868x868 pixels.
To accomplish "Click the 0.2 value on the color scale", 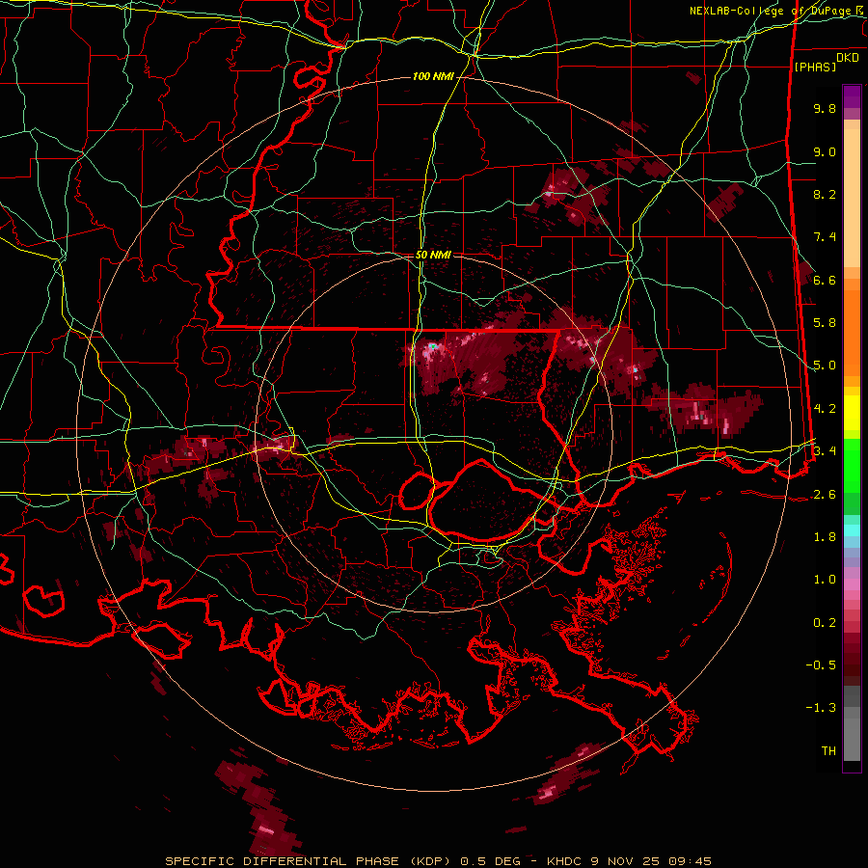I will coord(825,622).
